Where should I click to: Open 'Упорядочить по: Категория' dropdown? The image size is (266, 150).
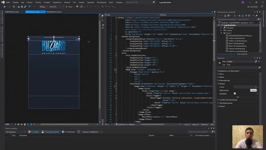(x=229, y=71)
